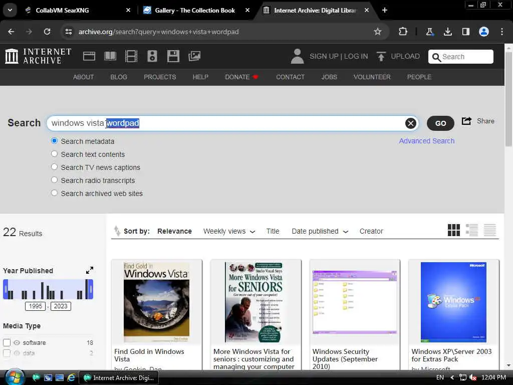Toggle the eye icon next to data
The width and height of the screenshot is (513, 385).
point(17,353)
